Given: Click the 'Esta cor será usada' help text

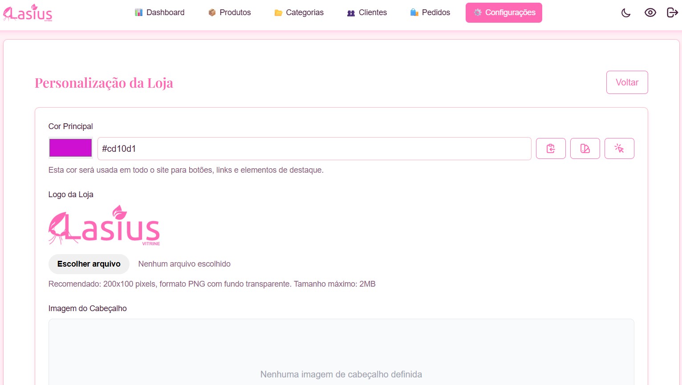Looking at the screenshot, I should click(x=186, y=170).
